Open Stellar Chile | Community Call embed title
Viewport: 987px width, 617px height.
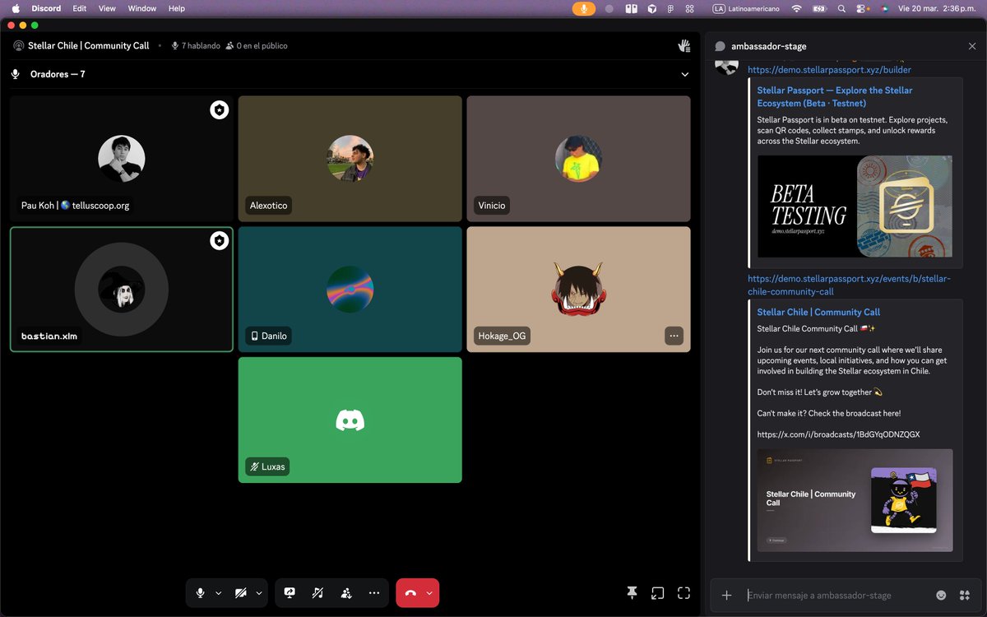[x=818, y=312]
